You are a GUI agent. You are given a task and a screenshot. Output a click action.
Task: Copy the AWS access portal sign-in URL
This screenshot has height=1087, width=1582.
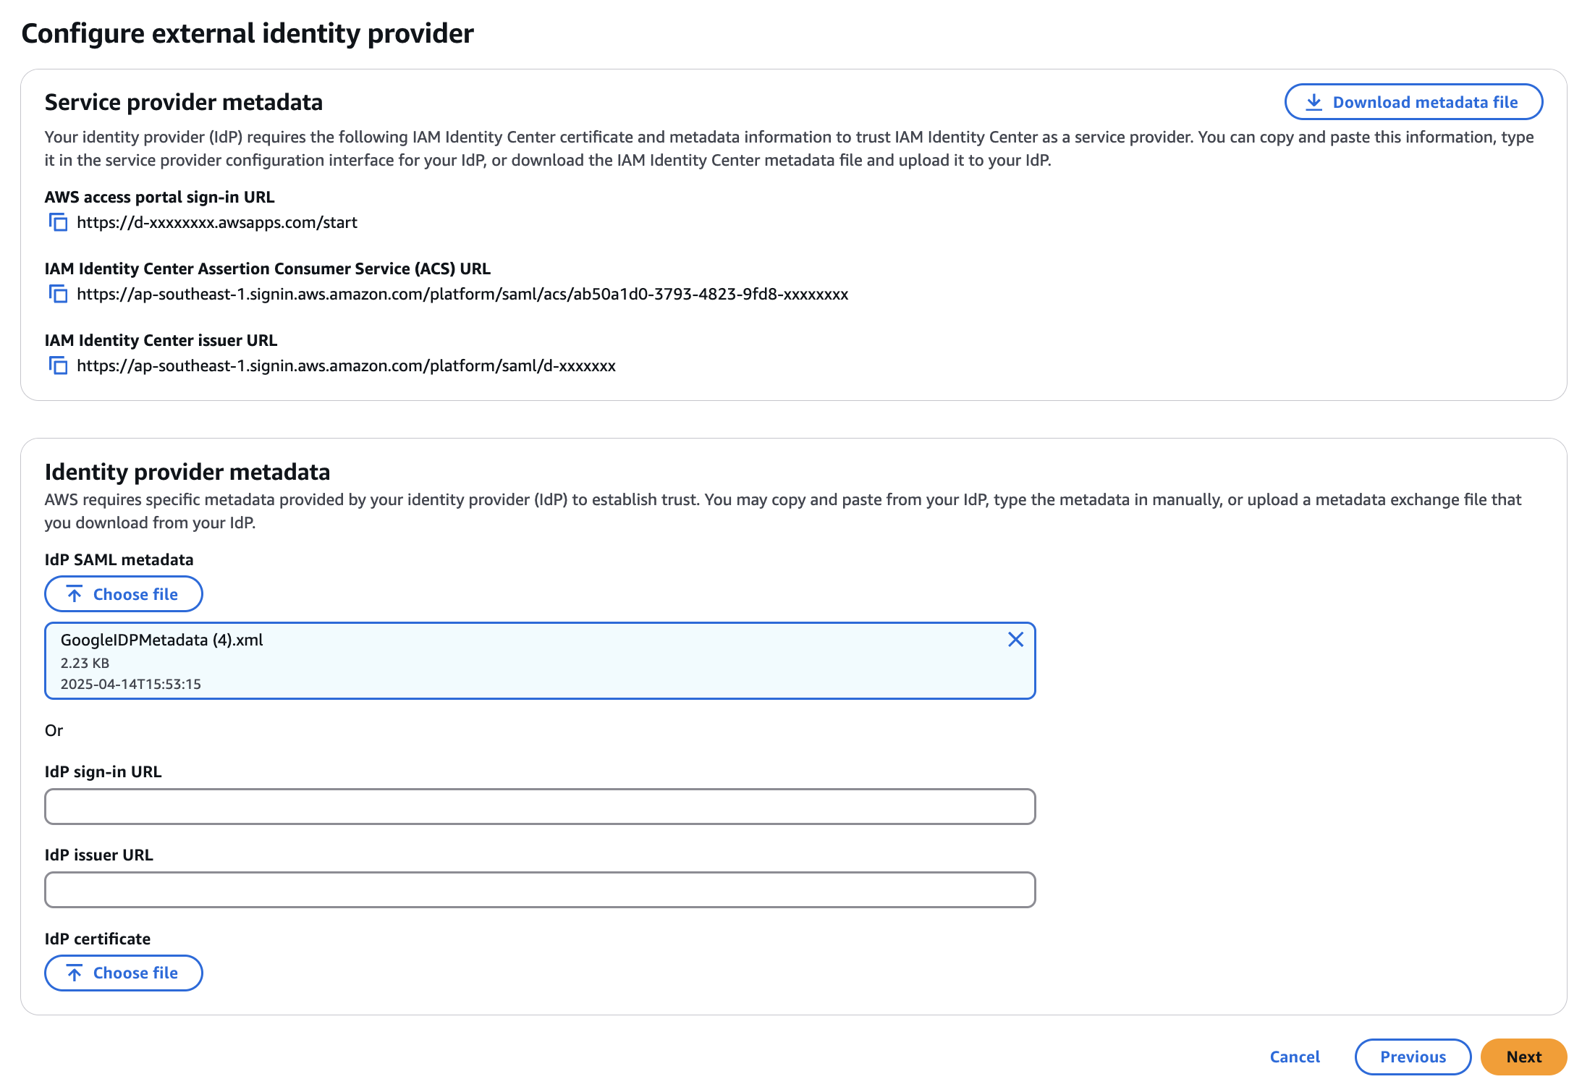click(58, 222)
